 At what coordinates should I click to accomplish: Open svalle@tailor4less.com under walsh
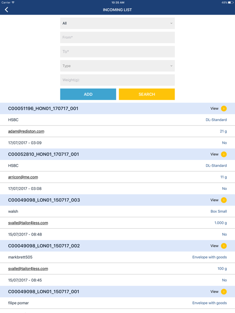(x=28, y=223)
